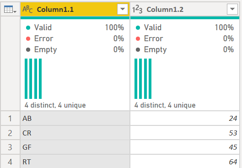
Task: Select row number 1
Action: coord(10,119)
